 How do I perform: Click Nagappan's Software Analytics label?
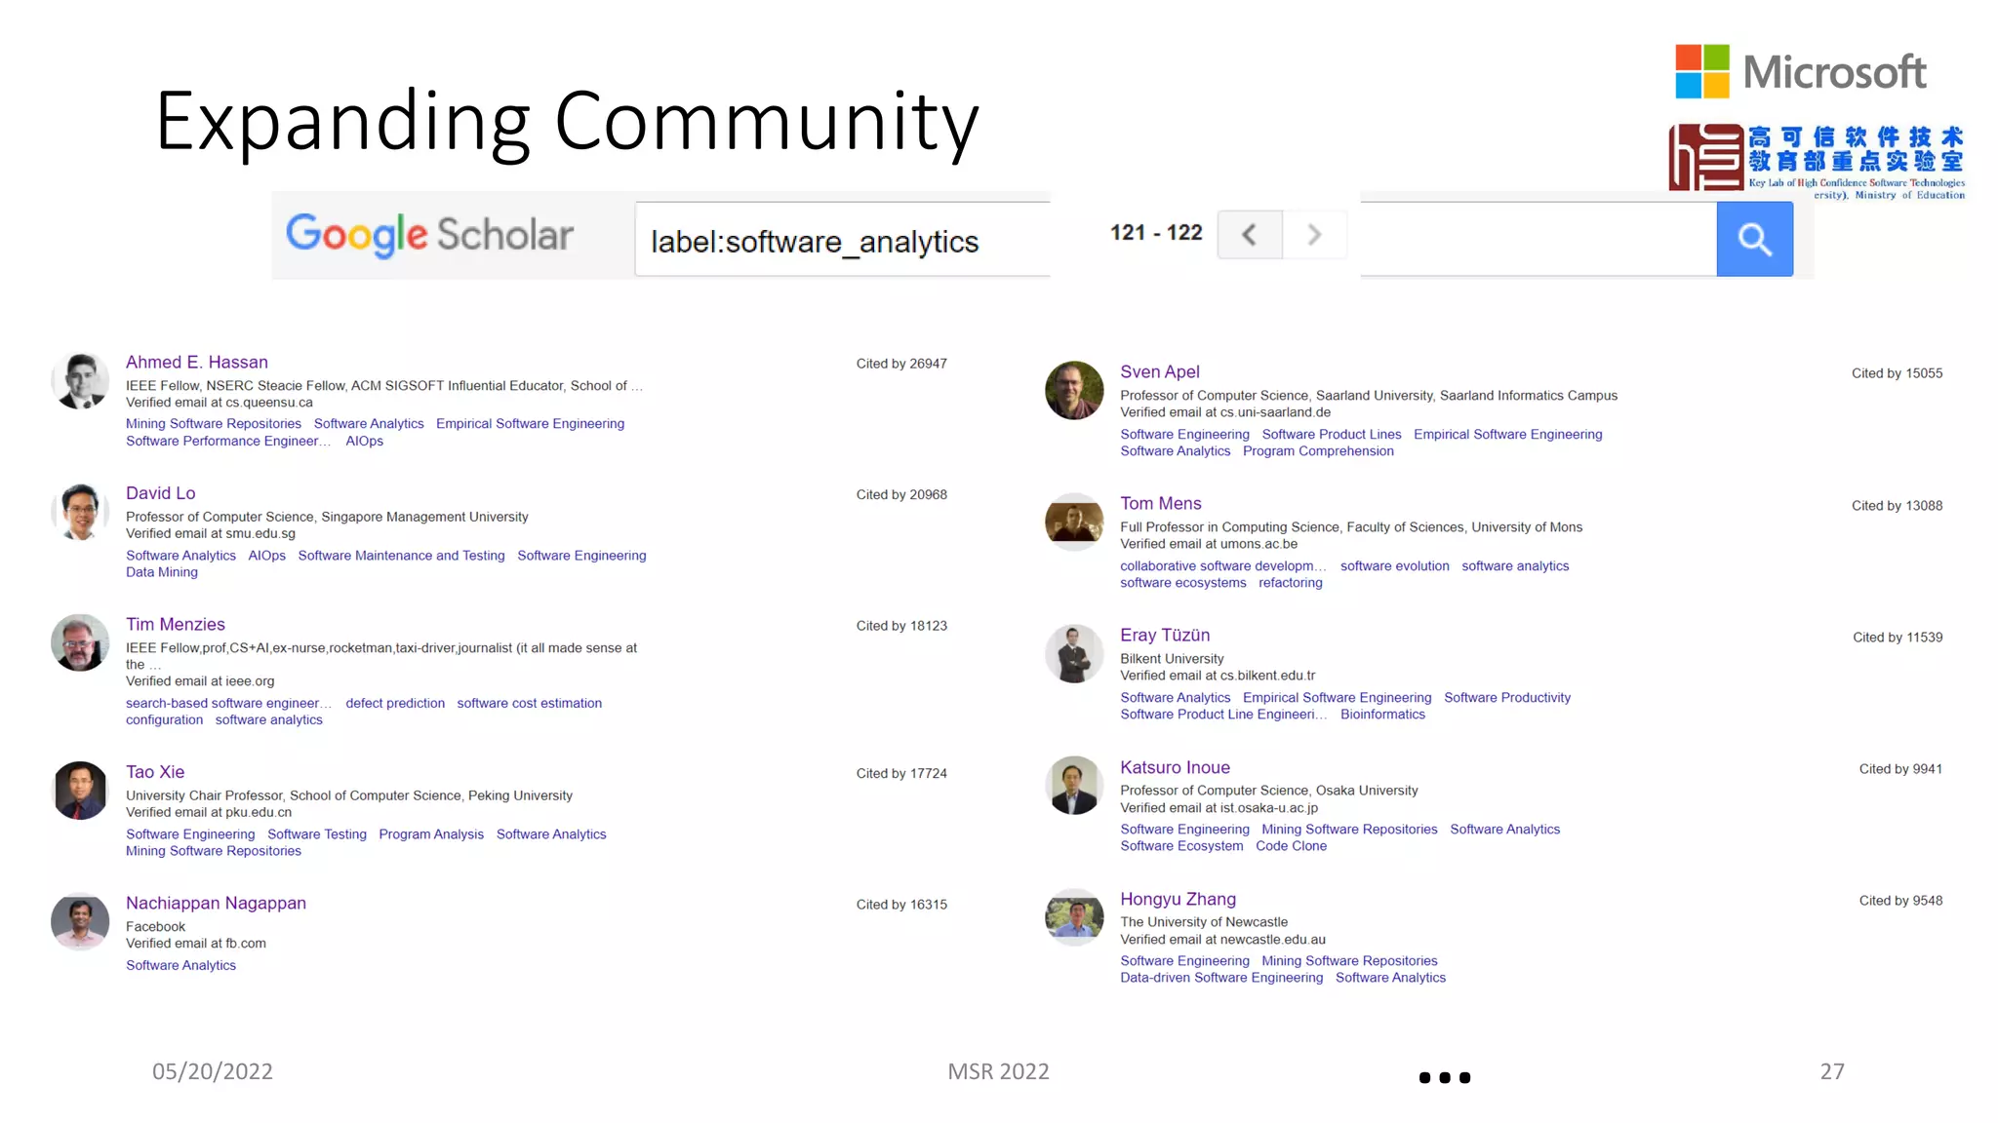[x=180, y=965]
